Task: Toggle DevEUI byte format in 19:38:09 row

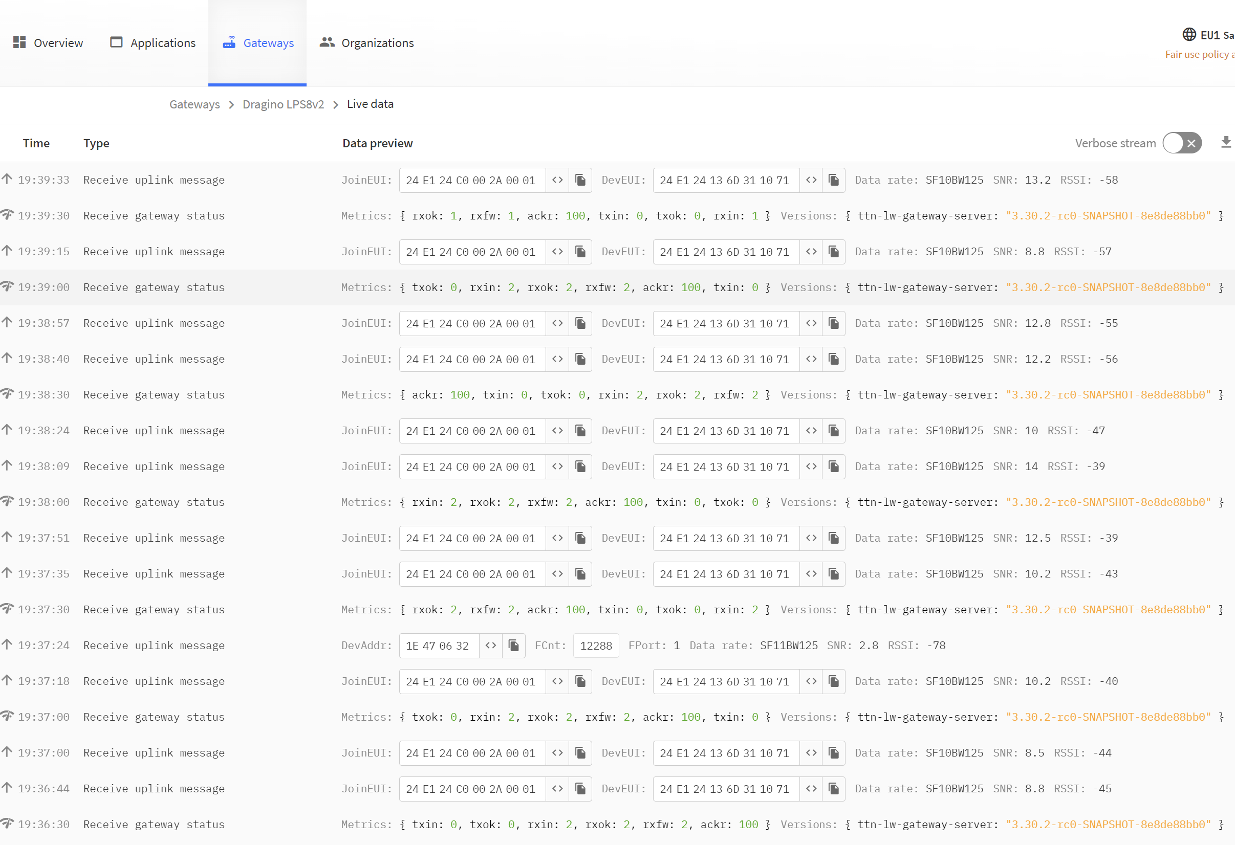Action: click(811, 466)
